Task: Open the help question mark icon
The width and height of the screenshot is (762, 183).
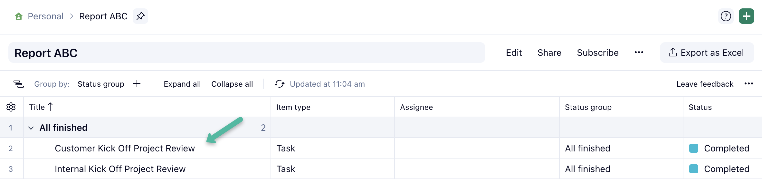Action: pos(726,16)
